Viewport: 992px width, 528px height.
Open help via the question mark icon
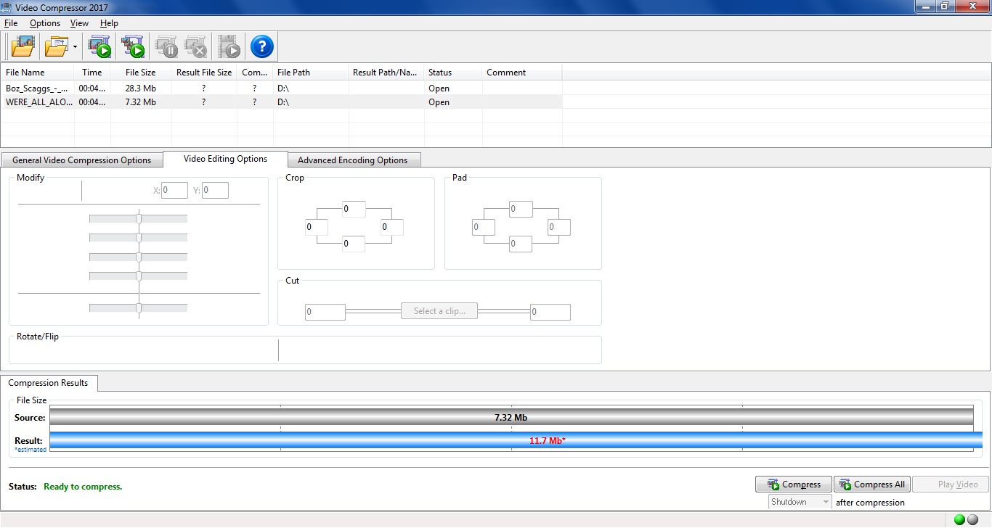click(261, 46)
